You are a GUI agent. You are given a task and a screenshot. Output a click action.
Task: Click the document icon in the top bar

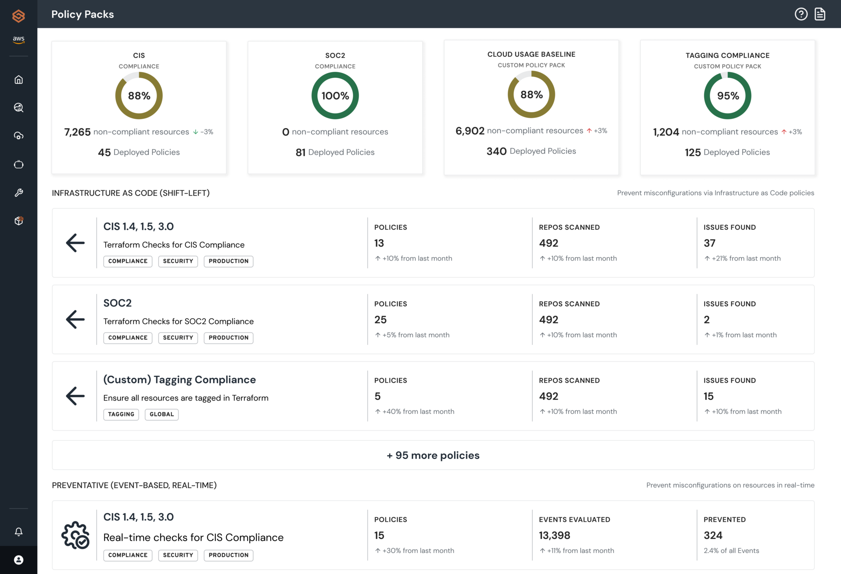click(x=820, y=14)
